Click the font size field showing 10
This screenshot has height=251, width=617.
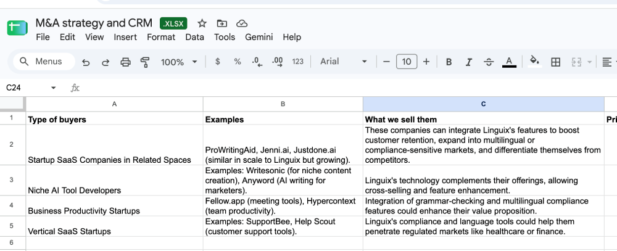407,62
